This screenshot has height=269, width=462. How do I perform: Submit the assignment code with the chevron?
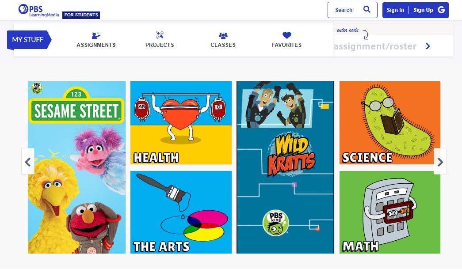[428, 46]
